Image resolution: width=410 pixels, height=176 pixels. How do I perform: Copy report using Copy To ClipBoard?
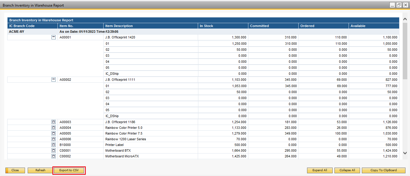(x=383, y=170)
